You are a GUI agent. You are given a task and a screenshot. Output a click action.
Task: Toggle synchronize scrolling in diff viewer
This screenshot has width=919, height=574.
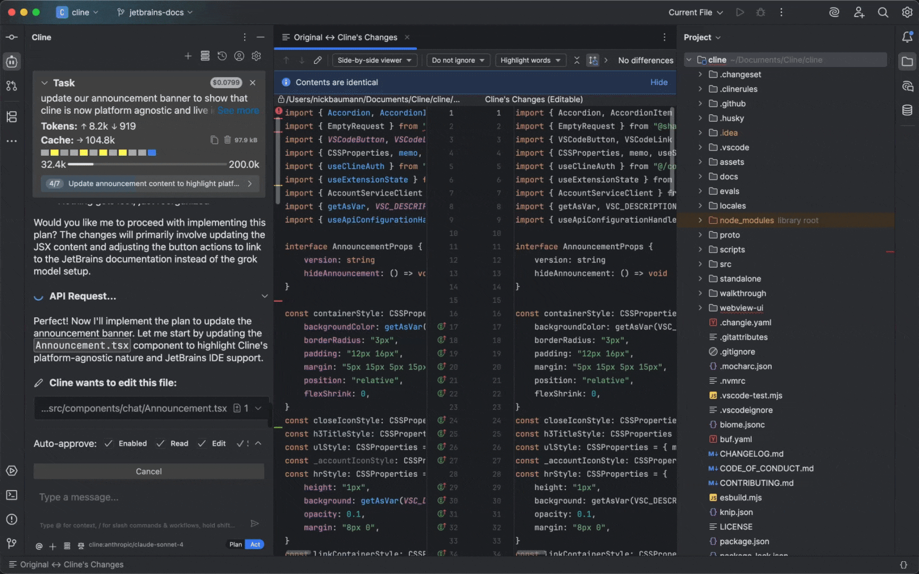point(592,60)
